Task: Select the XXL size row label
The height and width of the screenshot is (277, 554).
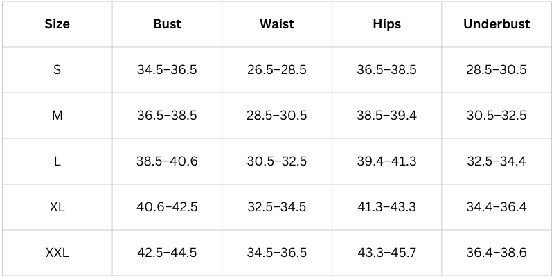Action: click(57, 253)
